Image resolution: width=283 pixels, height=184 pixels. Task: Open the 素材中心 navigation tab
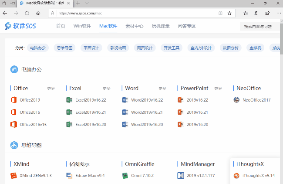click(x=135, y=26)
